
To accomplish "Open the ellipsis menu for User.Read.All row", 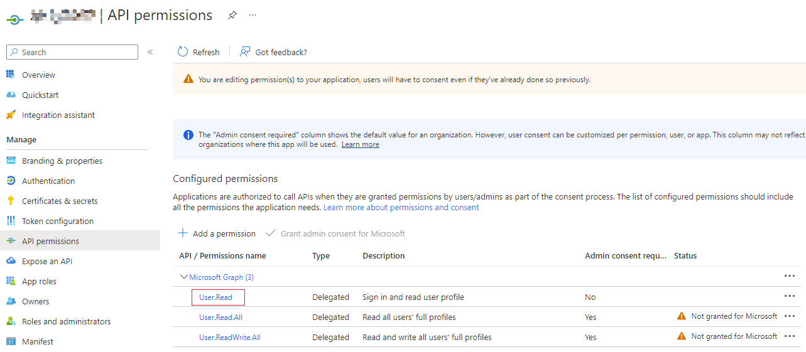I will [x=790, y=316].
